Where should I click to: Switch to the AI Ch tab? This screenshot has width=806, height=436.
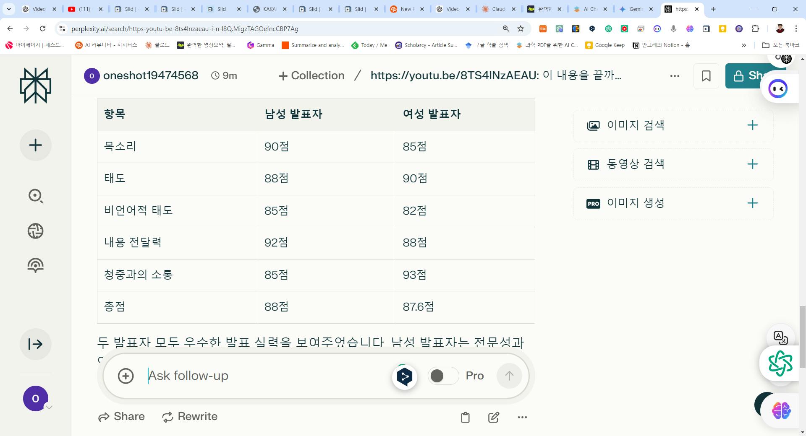point(591,9)
